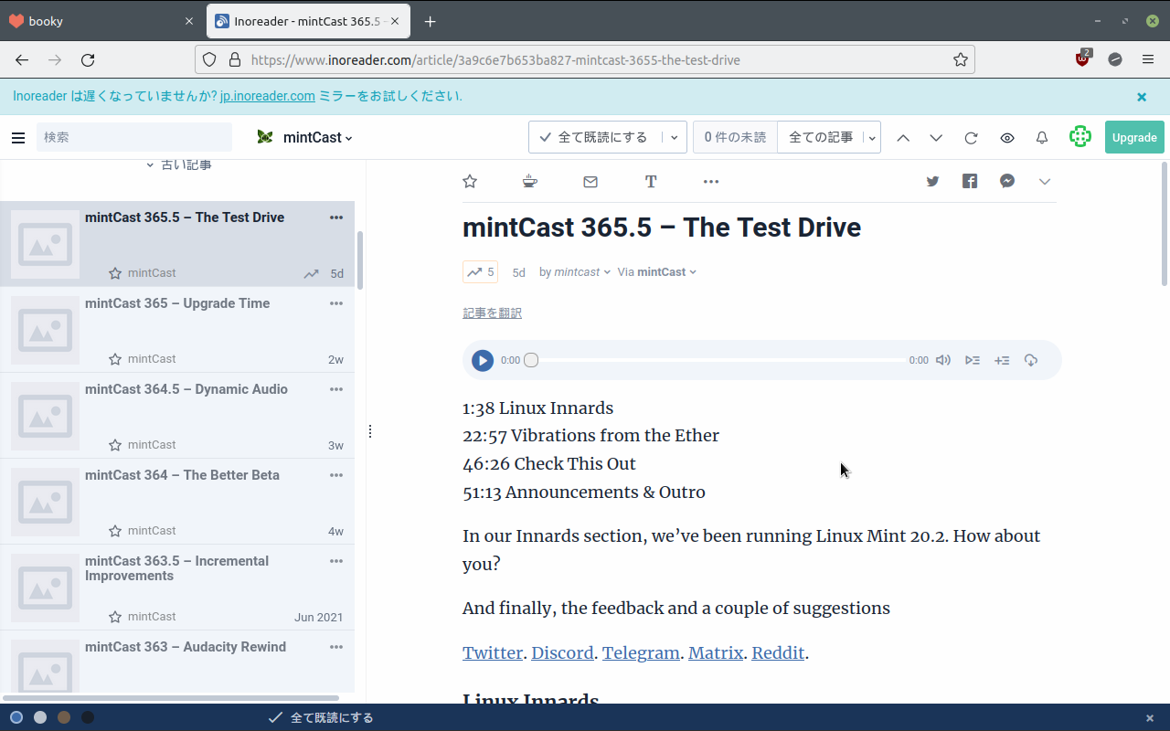Share article via Messenger
Viewport: 1170px width, 731px height.
(1007, 181)
